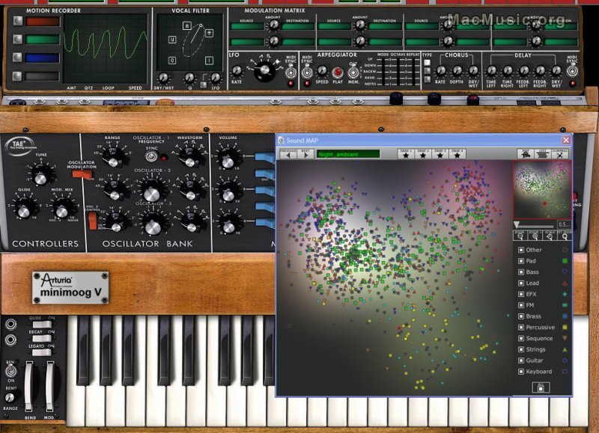The image size is (599, 433).
Task: Click Oscillator 1 Waveform knob
Action: 189,159
